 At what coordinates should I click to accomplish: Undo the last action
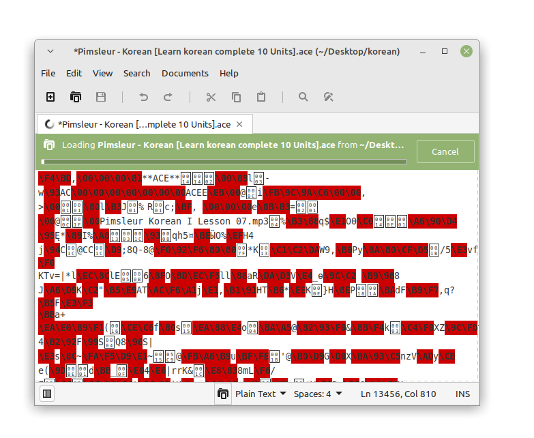pos(143,97)
